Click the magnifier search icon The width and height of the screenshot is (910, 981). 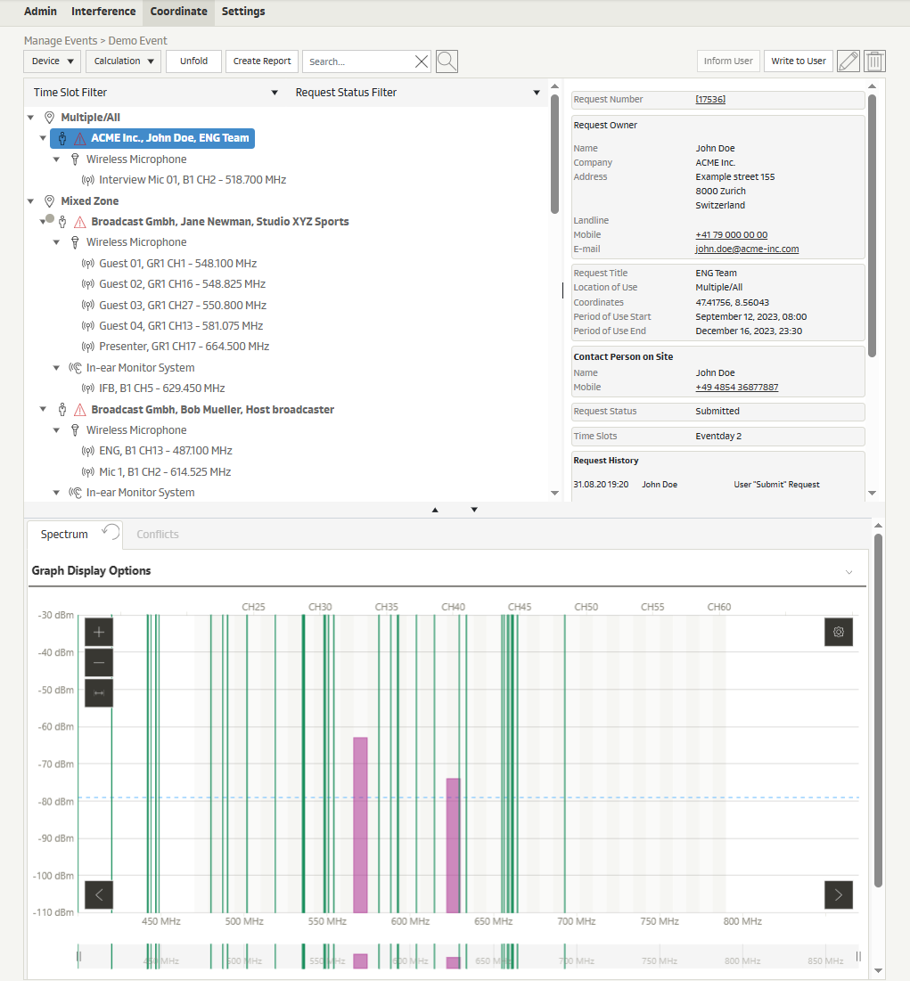(447, 61)
